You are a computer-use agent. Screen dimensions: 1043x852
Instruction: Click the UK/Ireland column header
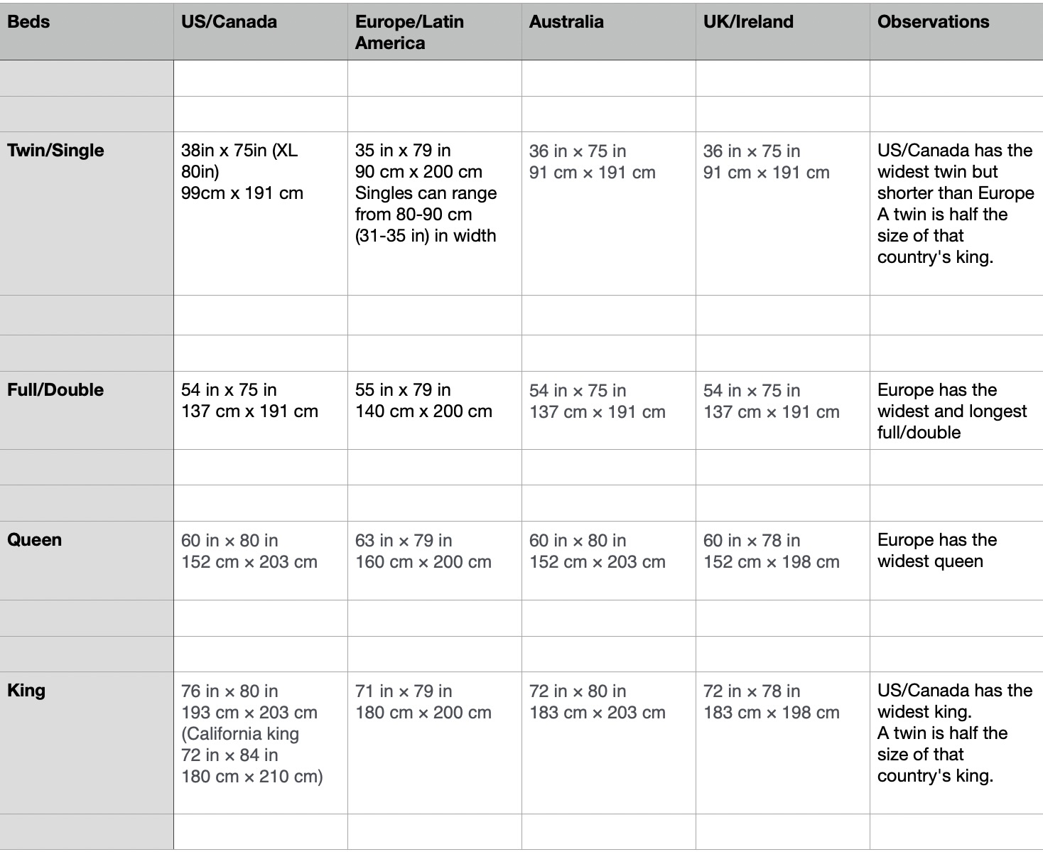pos(782,31)
